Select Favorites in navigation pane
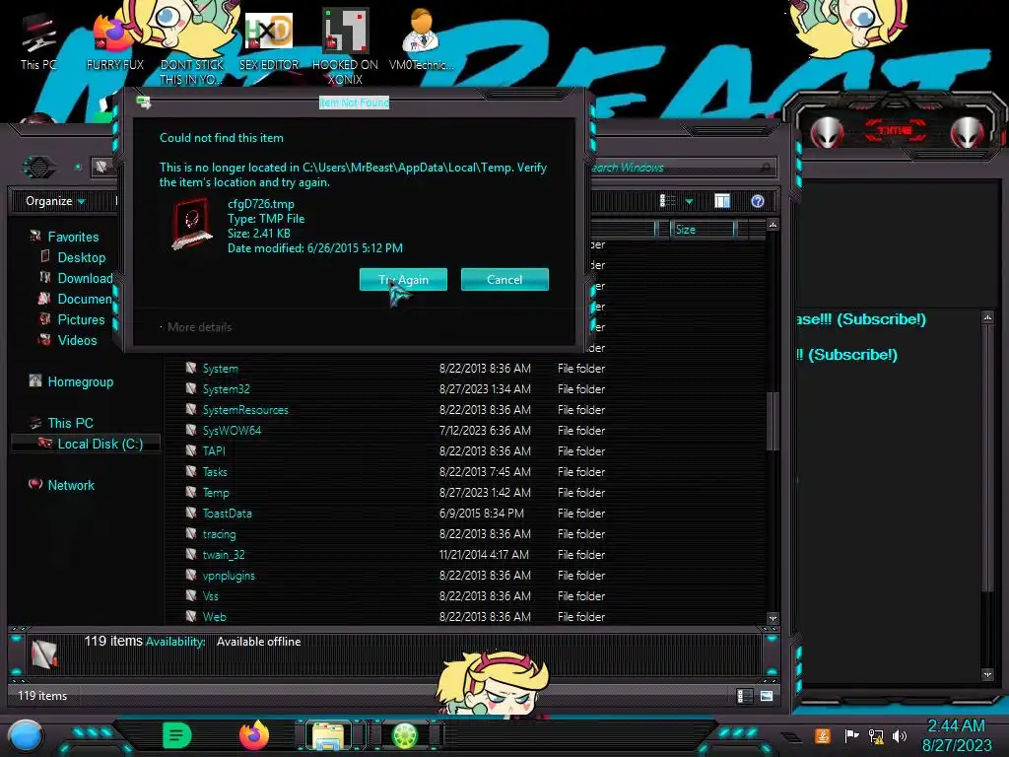This screenshot has height=757, width=1009. pos(73,237)
